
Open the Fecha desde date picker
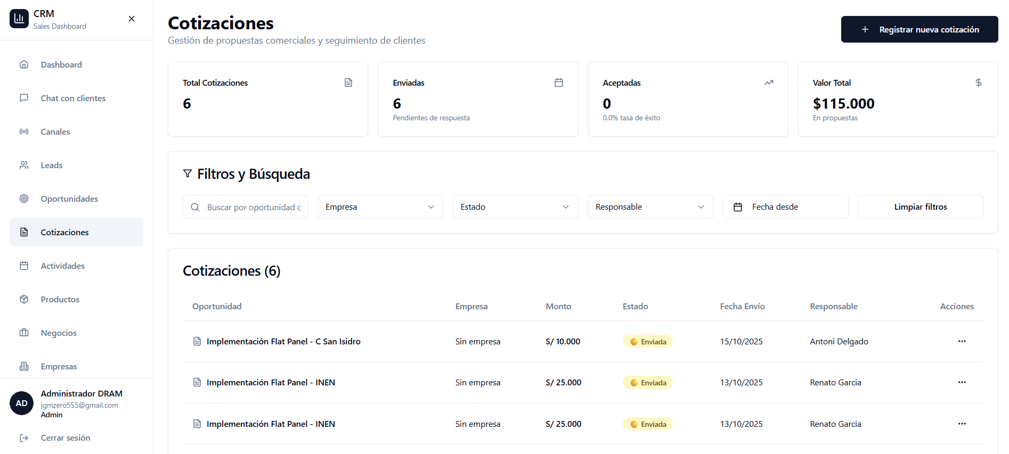click(785, 207)
